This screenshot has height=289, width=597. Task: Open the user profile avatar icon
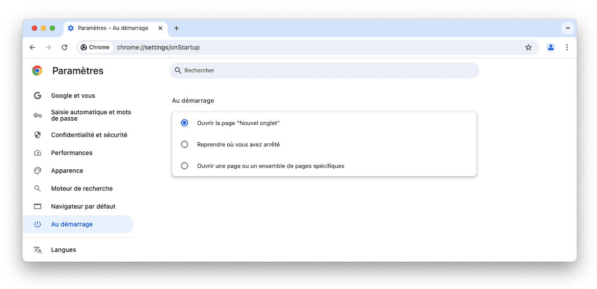coord(551,48)
